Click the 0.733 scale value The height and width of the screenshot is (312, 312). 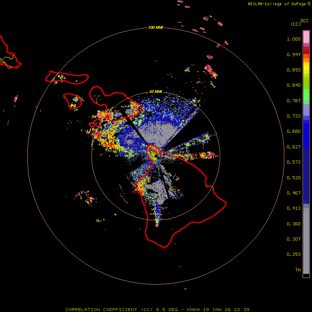point(294,116)
